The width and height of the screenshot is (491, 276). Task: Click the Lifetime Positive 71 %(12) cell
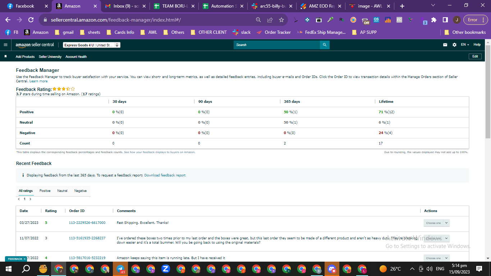coord(387,112)
